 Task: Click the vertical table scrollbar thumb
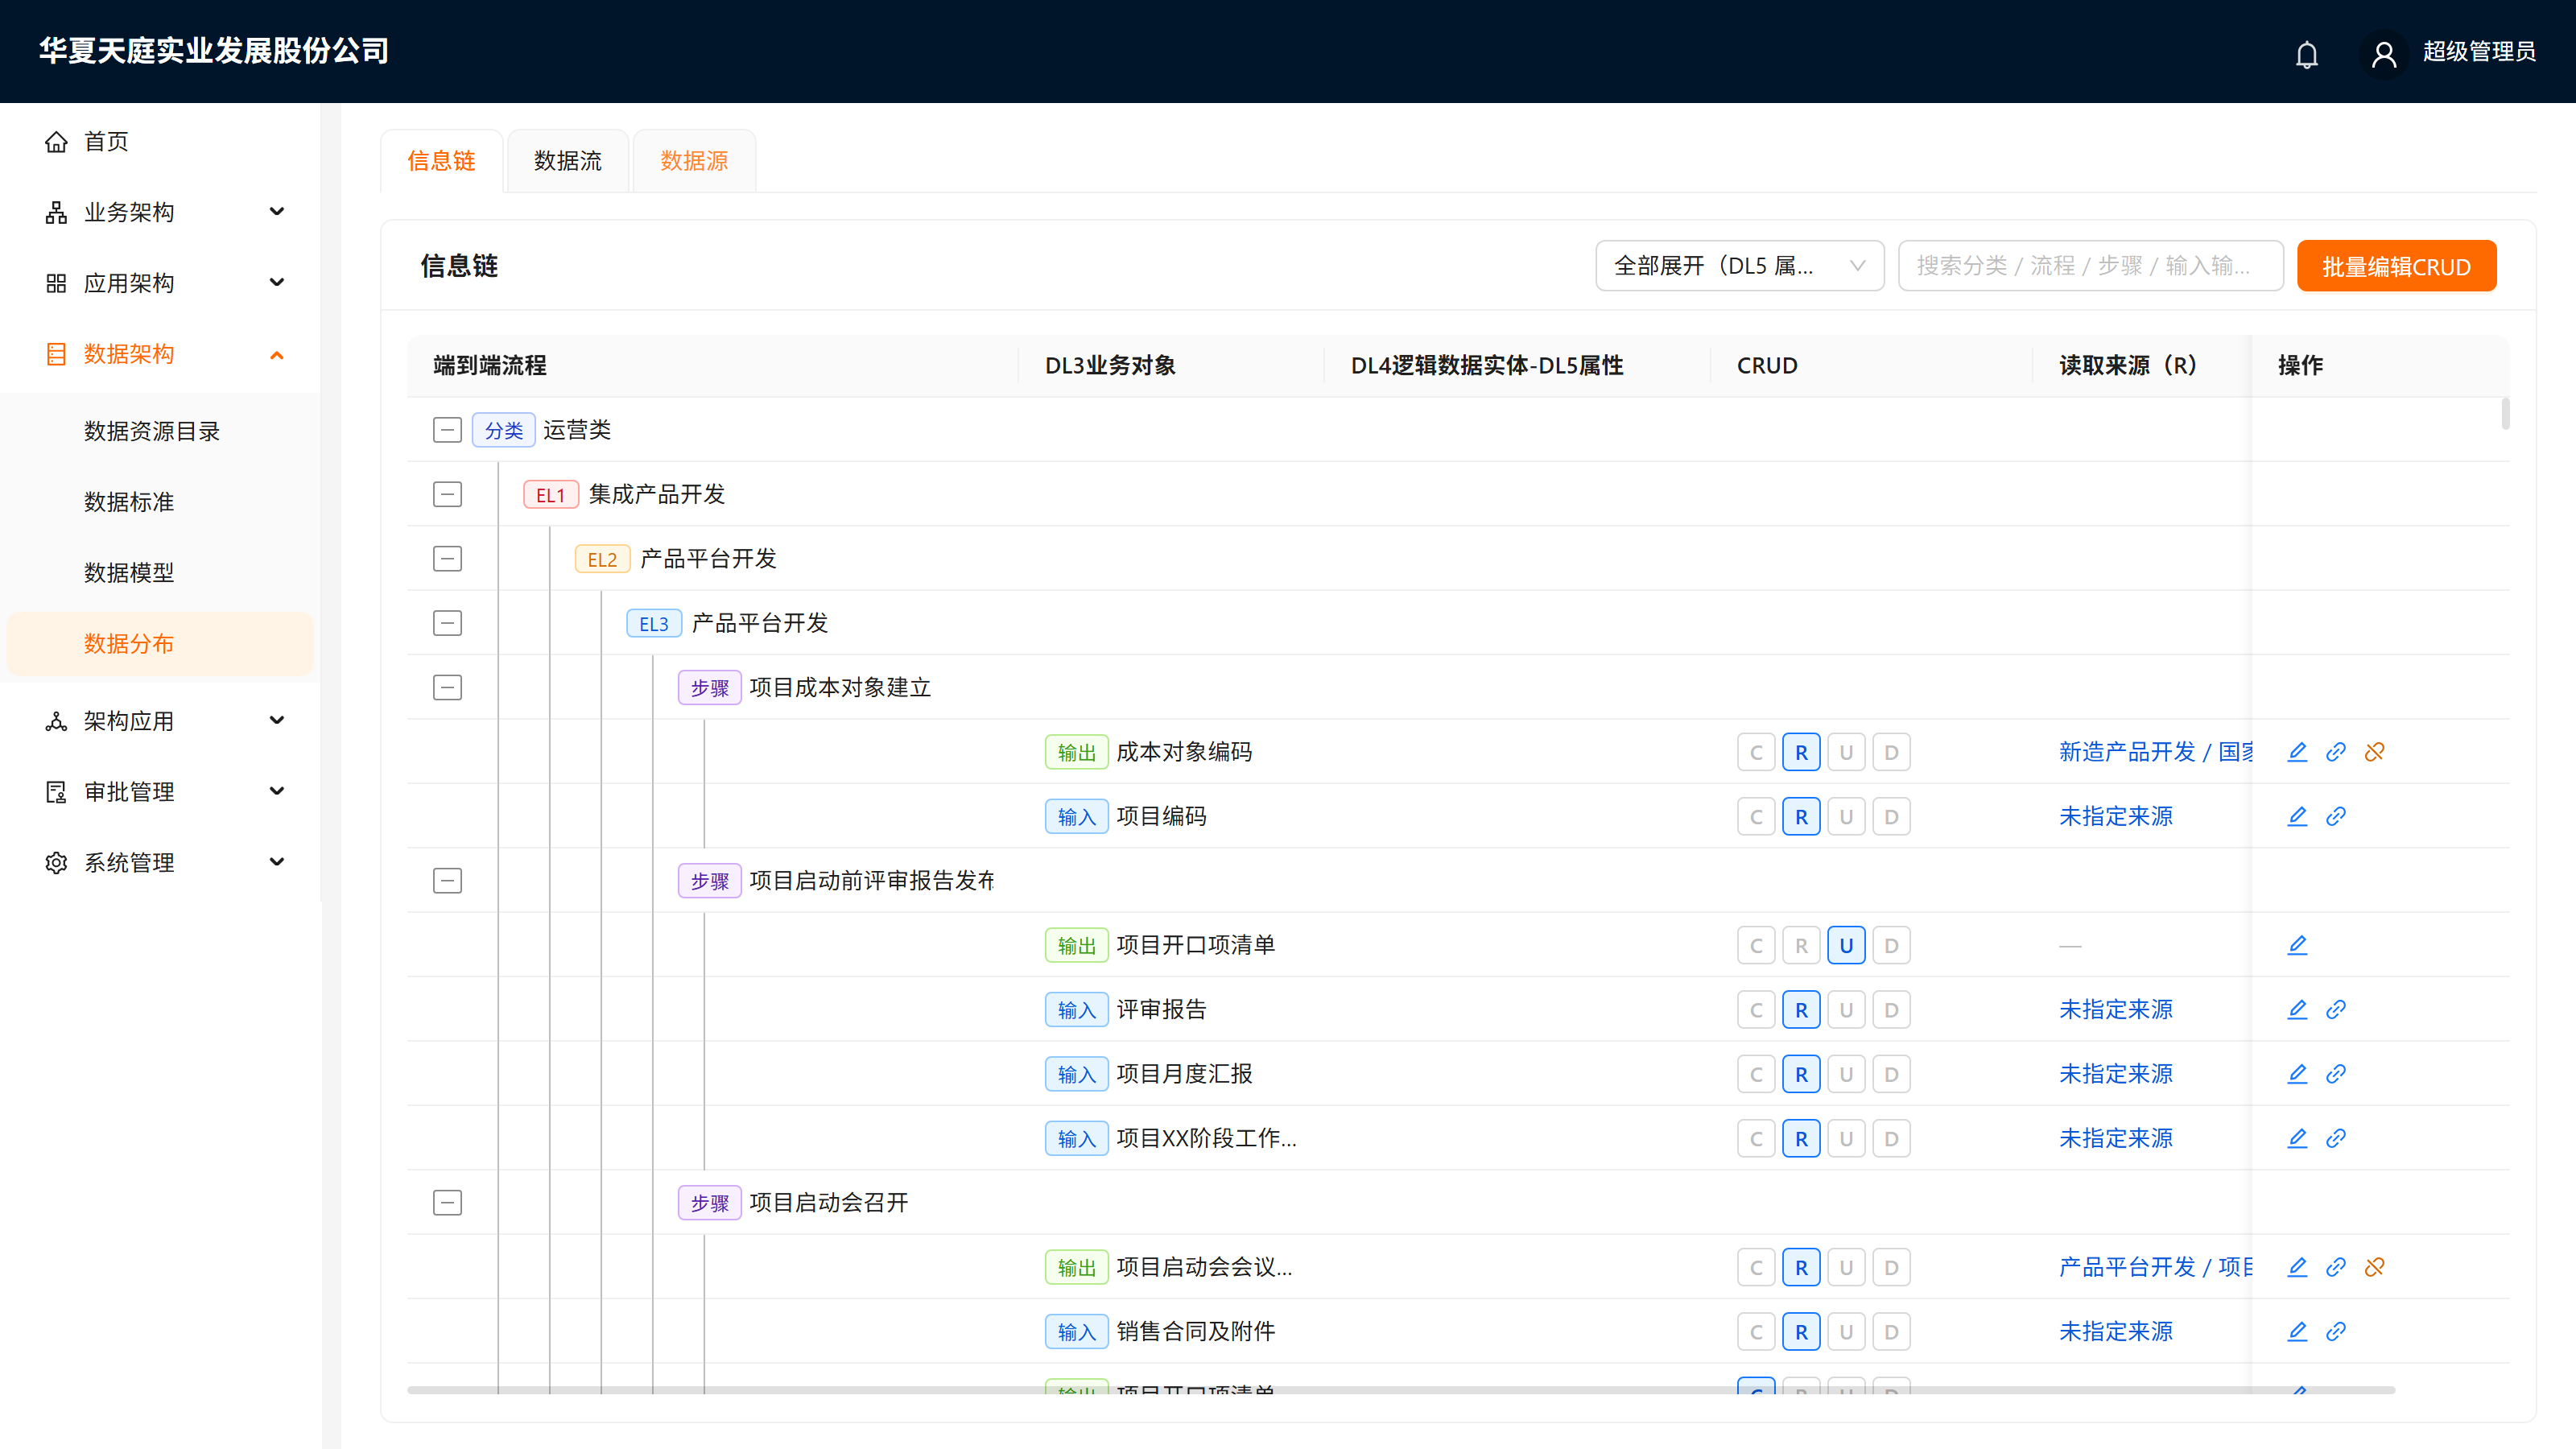point(2505,413)
